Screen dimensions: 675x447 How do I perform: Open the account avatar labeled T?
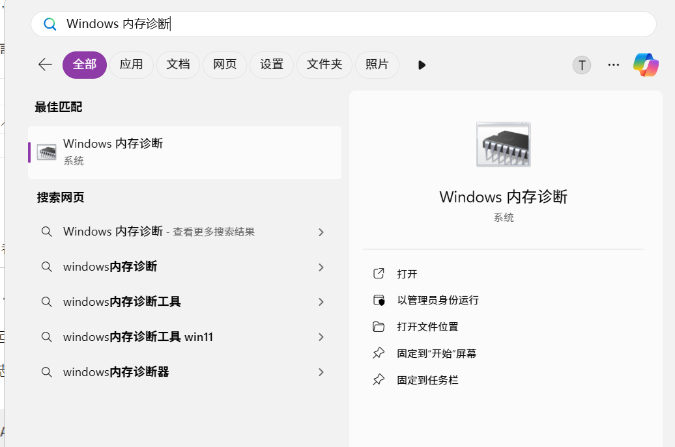[581, 64]
